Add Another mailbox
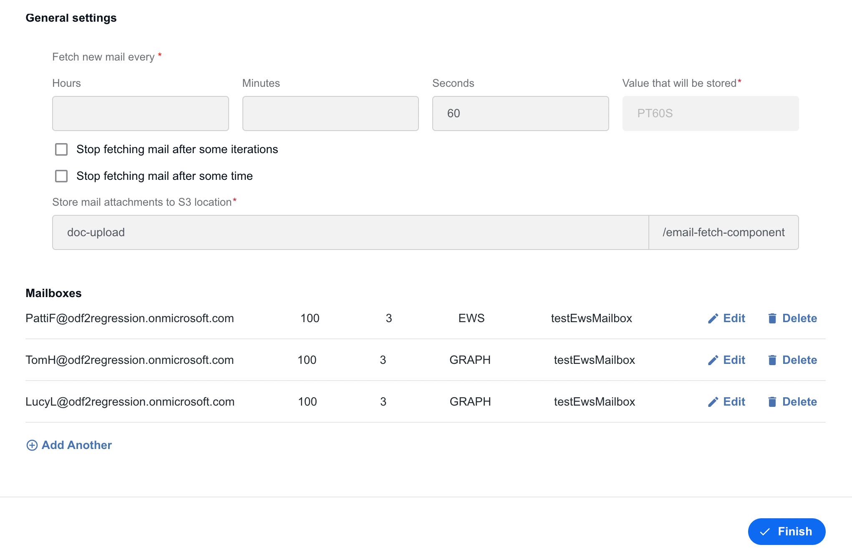This screenshot has width=852, height=560. [69, 445]
